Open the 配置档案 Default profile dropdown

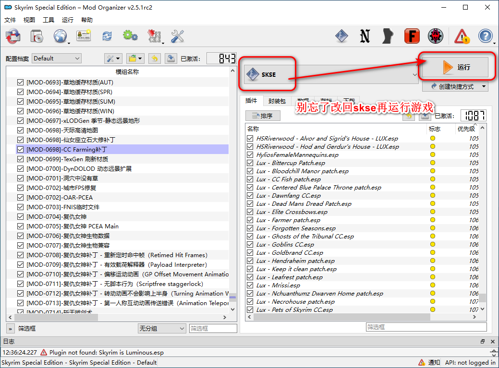coord(57,59)
